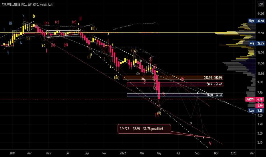The image size is (266, 157).
Task: Click the red wave IV label
Action: 182,79
